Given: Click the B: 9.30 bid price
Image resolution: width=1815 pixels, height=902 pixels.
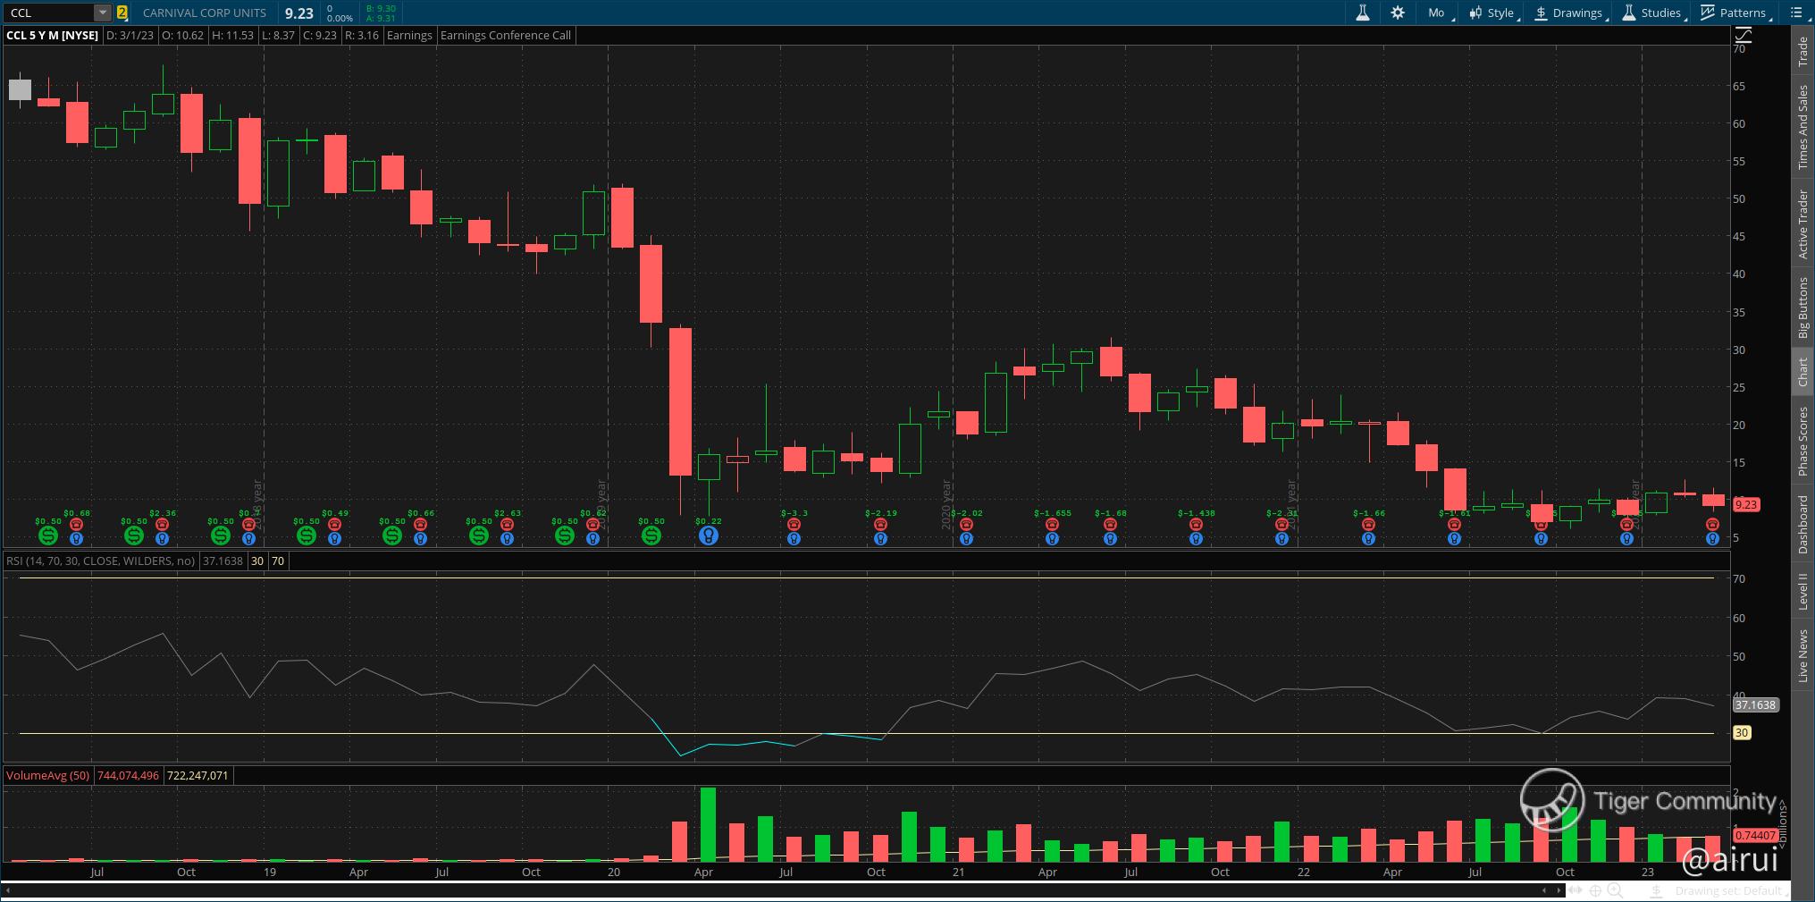Looking at the screenshot, I should (381, 8).
